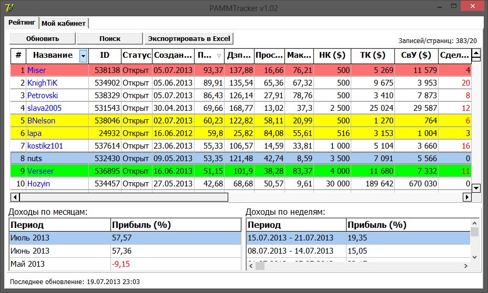Open the BNelson account link
This screenshot has height=293, width=488.
(x=41, y=121)
